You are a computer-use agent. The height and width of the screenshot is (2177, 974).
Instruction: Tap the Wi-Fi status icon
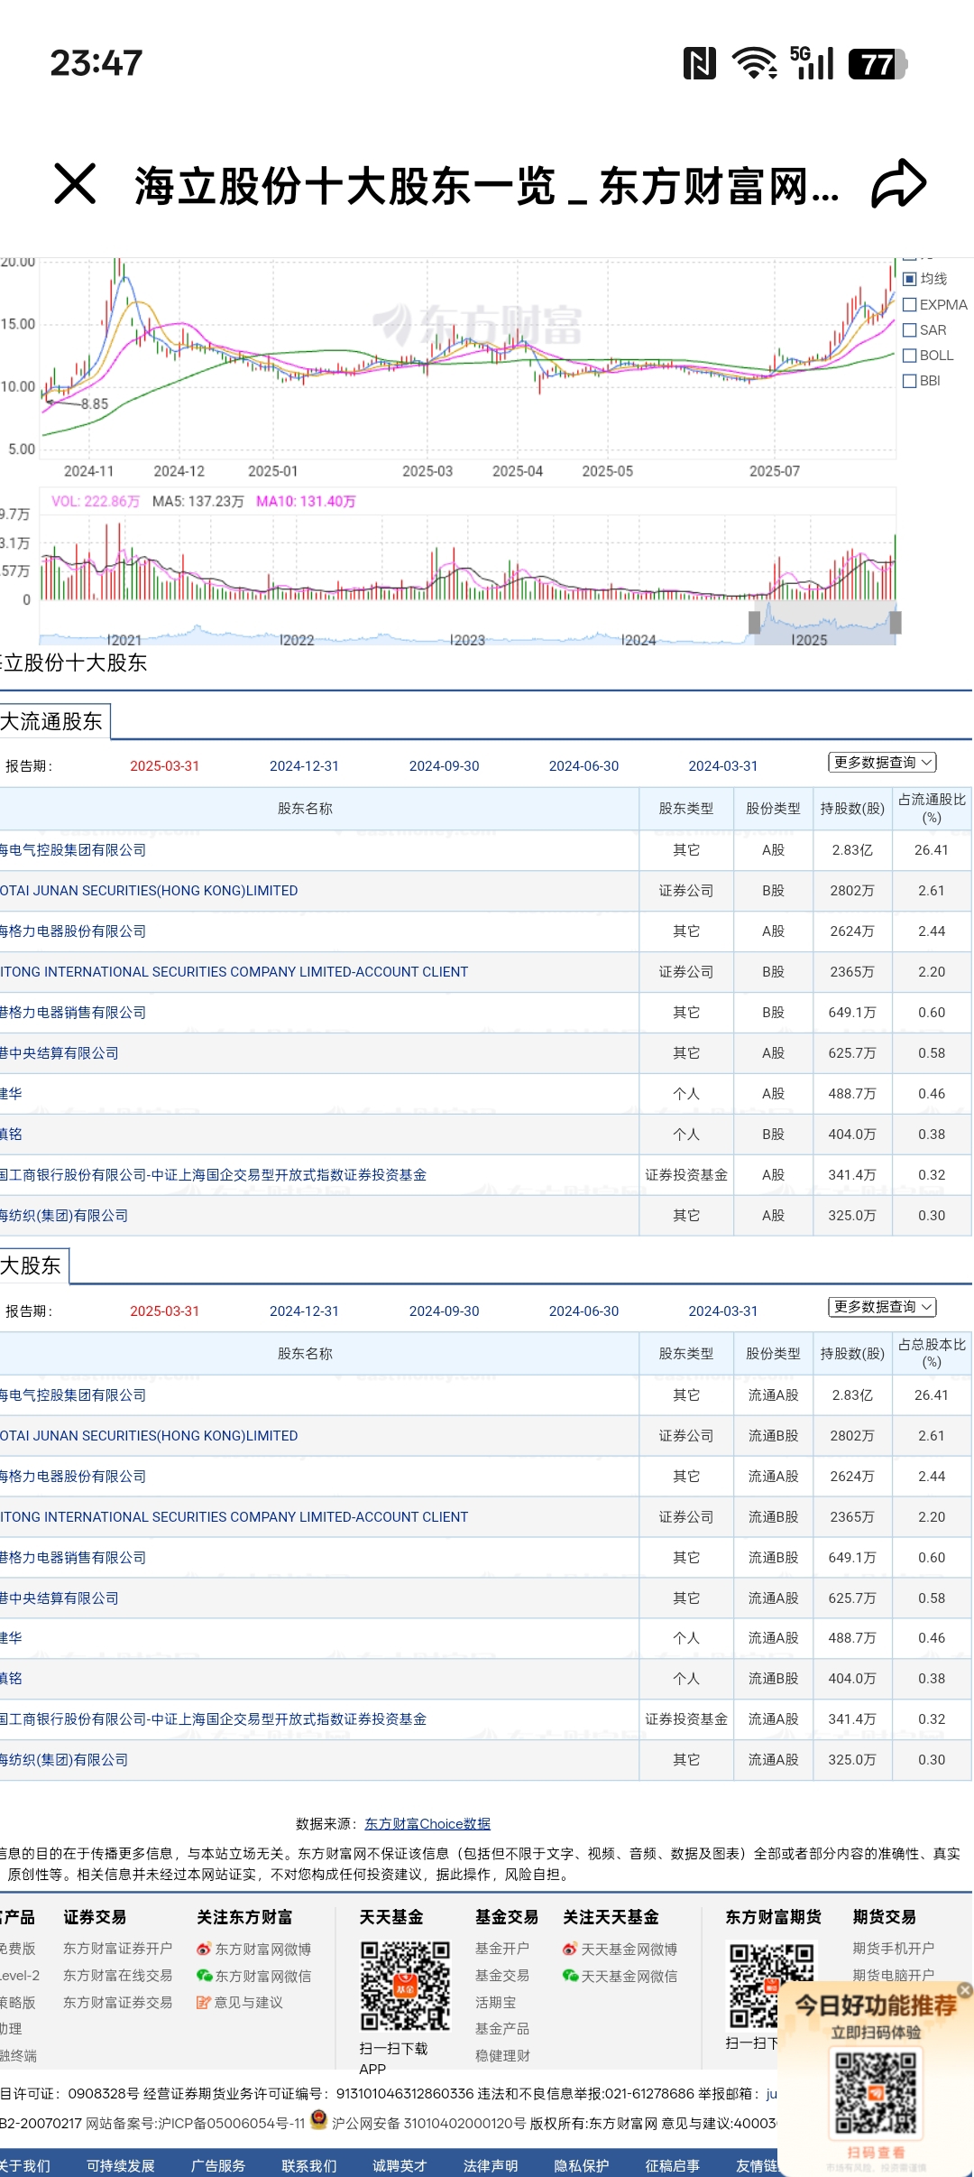tap(754, 63)
